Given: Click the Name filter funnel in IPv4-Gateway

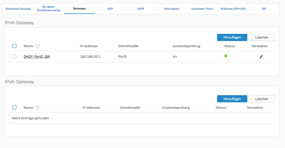Looking at the screenshot, I should (38, 46).
